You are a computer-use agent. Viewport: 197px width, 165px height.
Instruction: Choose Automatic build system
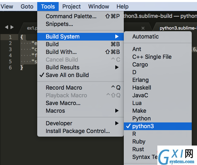pos(158,36)
